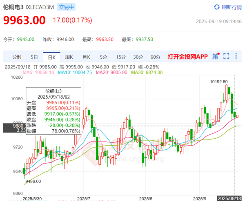The image size is (245, 201).
Task: Click the MA20: 9935.90 indicator label
Action: [x=111, y=73]
